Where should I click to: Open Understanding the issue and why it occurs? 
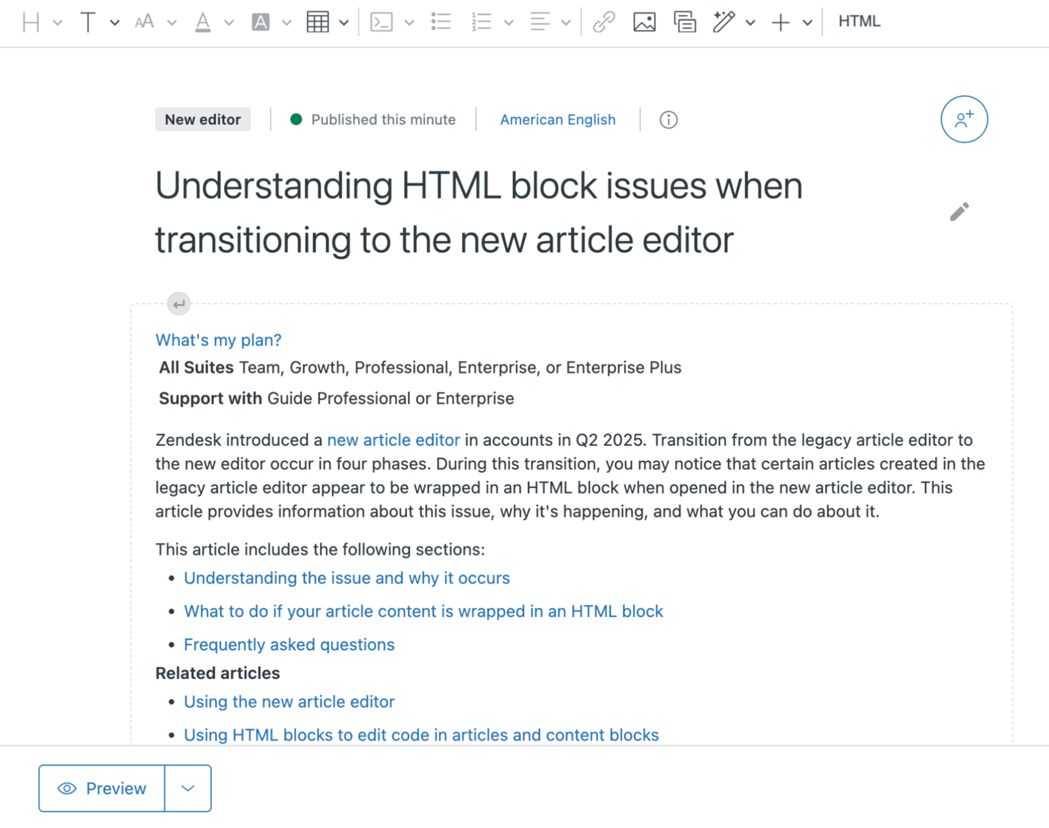pos(347,578)
